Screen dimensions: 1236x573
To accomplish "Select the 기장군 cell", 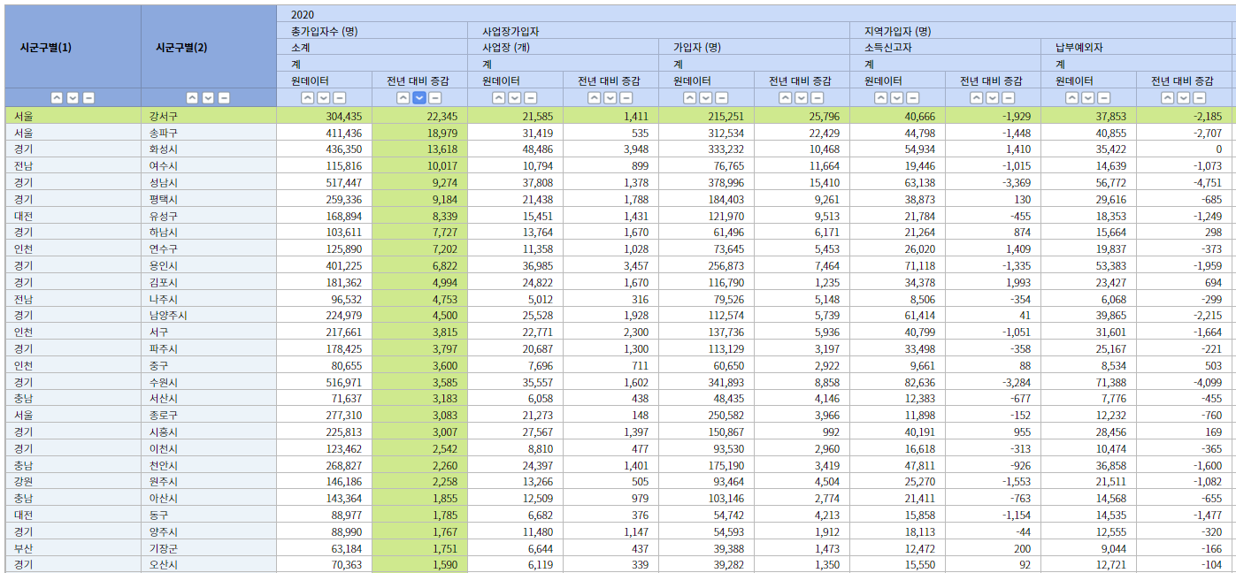I will click(x=209, y=547).
